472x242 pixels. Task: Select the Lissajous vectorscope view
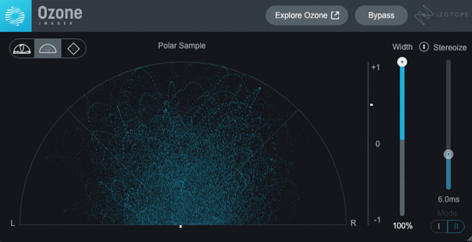(x=73, y=49)
